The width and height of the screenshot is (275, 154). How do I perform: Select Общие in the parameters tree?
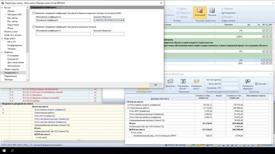[11, 11]
